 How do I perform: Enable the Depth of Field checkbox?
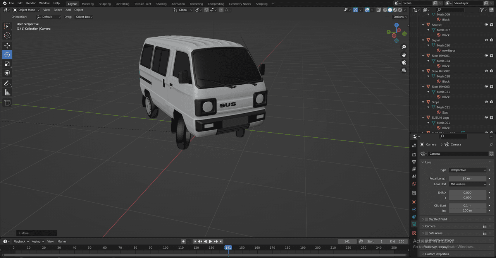pyautogui.click(x=427, y=219)
